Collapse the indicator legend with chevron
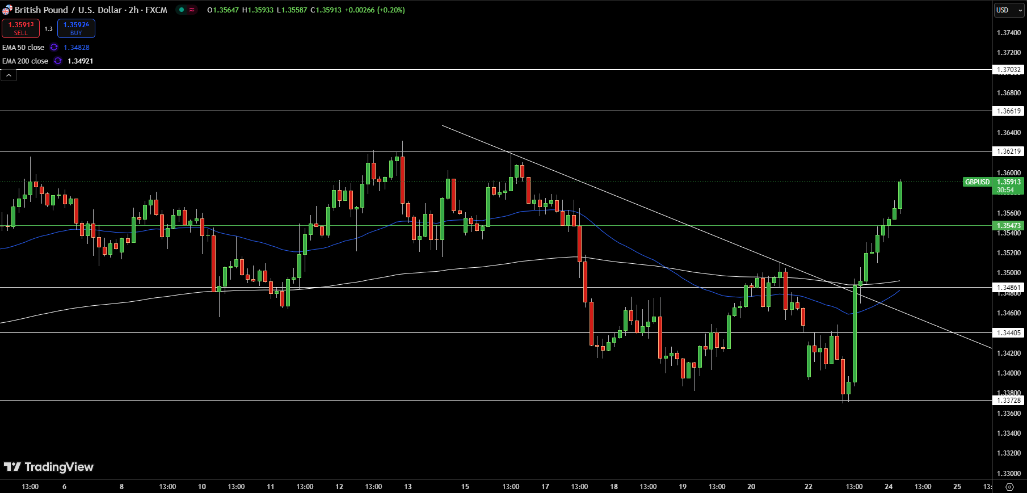 [9, 75]
